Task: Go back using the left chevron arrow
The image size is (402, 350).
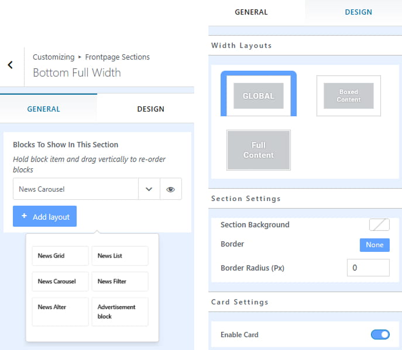Action: 11,65
